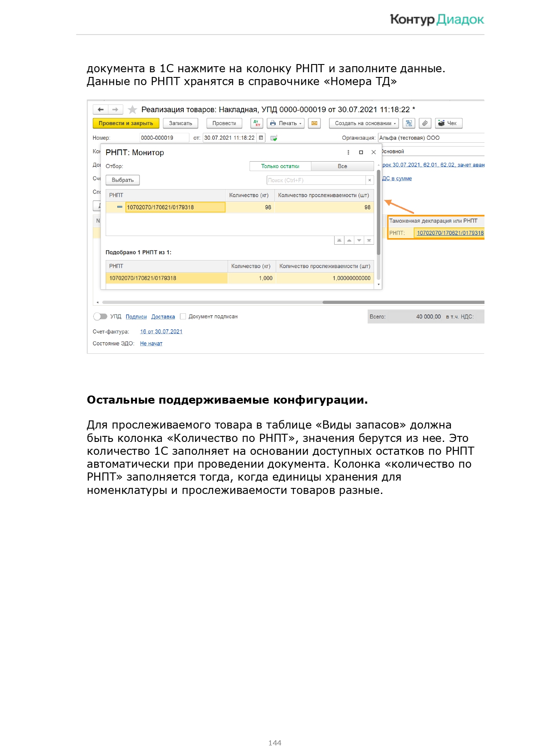
Task: Add document to favorites with star icon
Action: coord(133,110)
